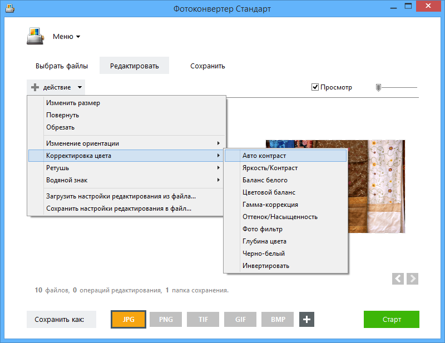Select JPG output format
This screenshot has width=445, height=343.
pos(128,319)
